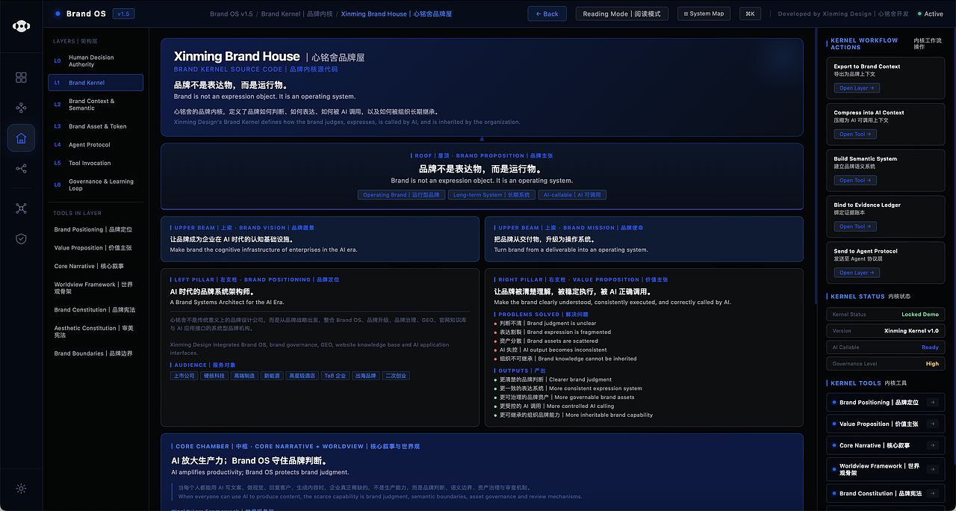Click arrow icon beside Worldview Framework kernel tool
The width and height of the screenshot is (956, 511).
coord(931,469)
